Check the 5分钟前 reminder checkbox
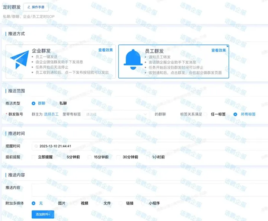 tap(62, 157)
